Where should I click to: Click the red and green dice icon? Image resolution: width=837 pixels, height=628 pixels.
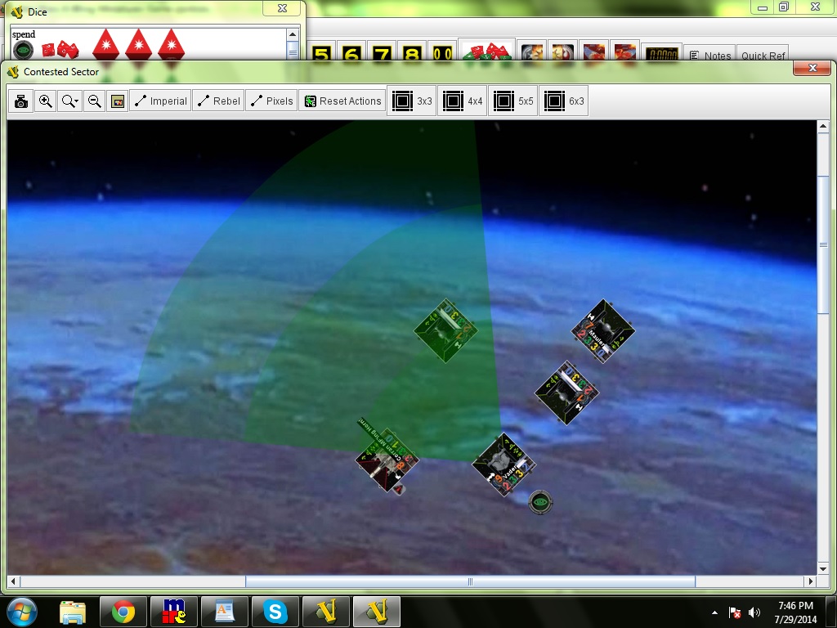pos(486,54)
